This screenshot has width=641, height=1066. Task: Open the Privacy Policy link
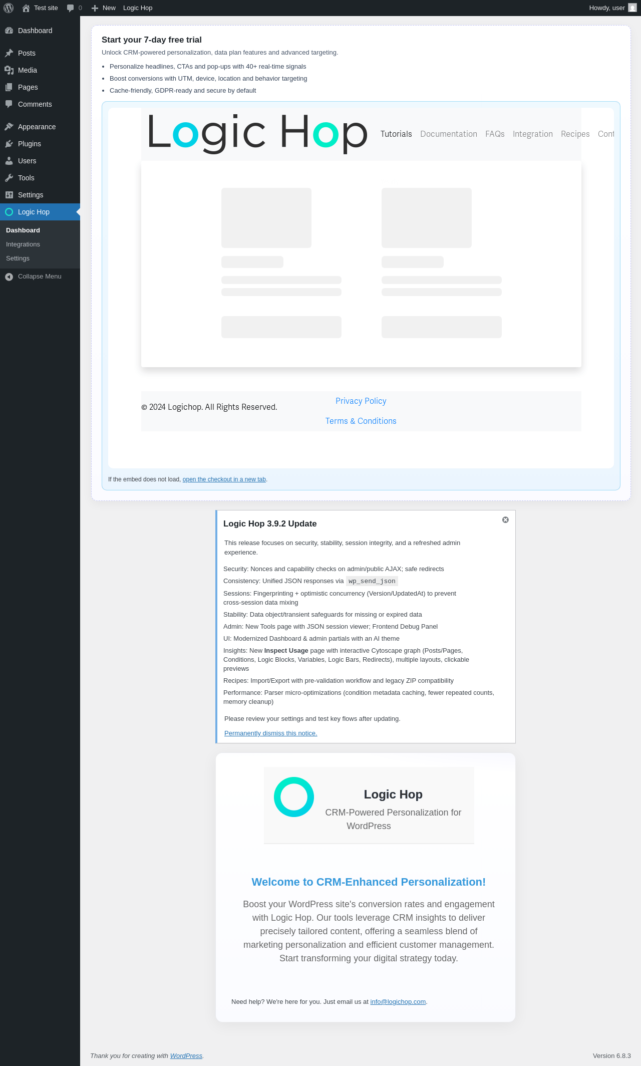click(x=361, y=401)
